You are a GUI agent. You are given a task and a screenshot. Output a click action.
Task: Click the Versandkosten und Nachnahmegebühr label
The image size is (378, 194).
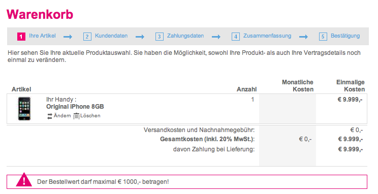coord(199,130)
